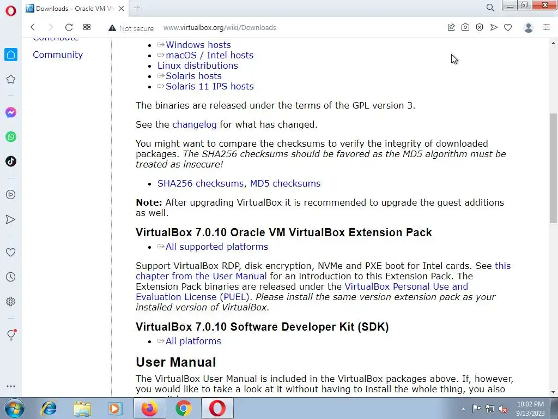Show hidden system tray icons
The width and height of the screenshot is (558, 419).
click(x=463, y=409)
